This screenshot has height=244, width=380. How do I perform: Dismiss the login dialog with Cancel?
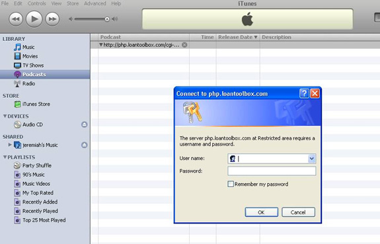pyautogui.click(x=298, y=212)
